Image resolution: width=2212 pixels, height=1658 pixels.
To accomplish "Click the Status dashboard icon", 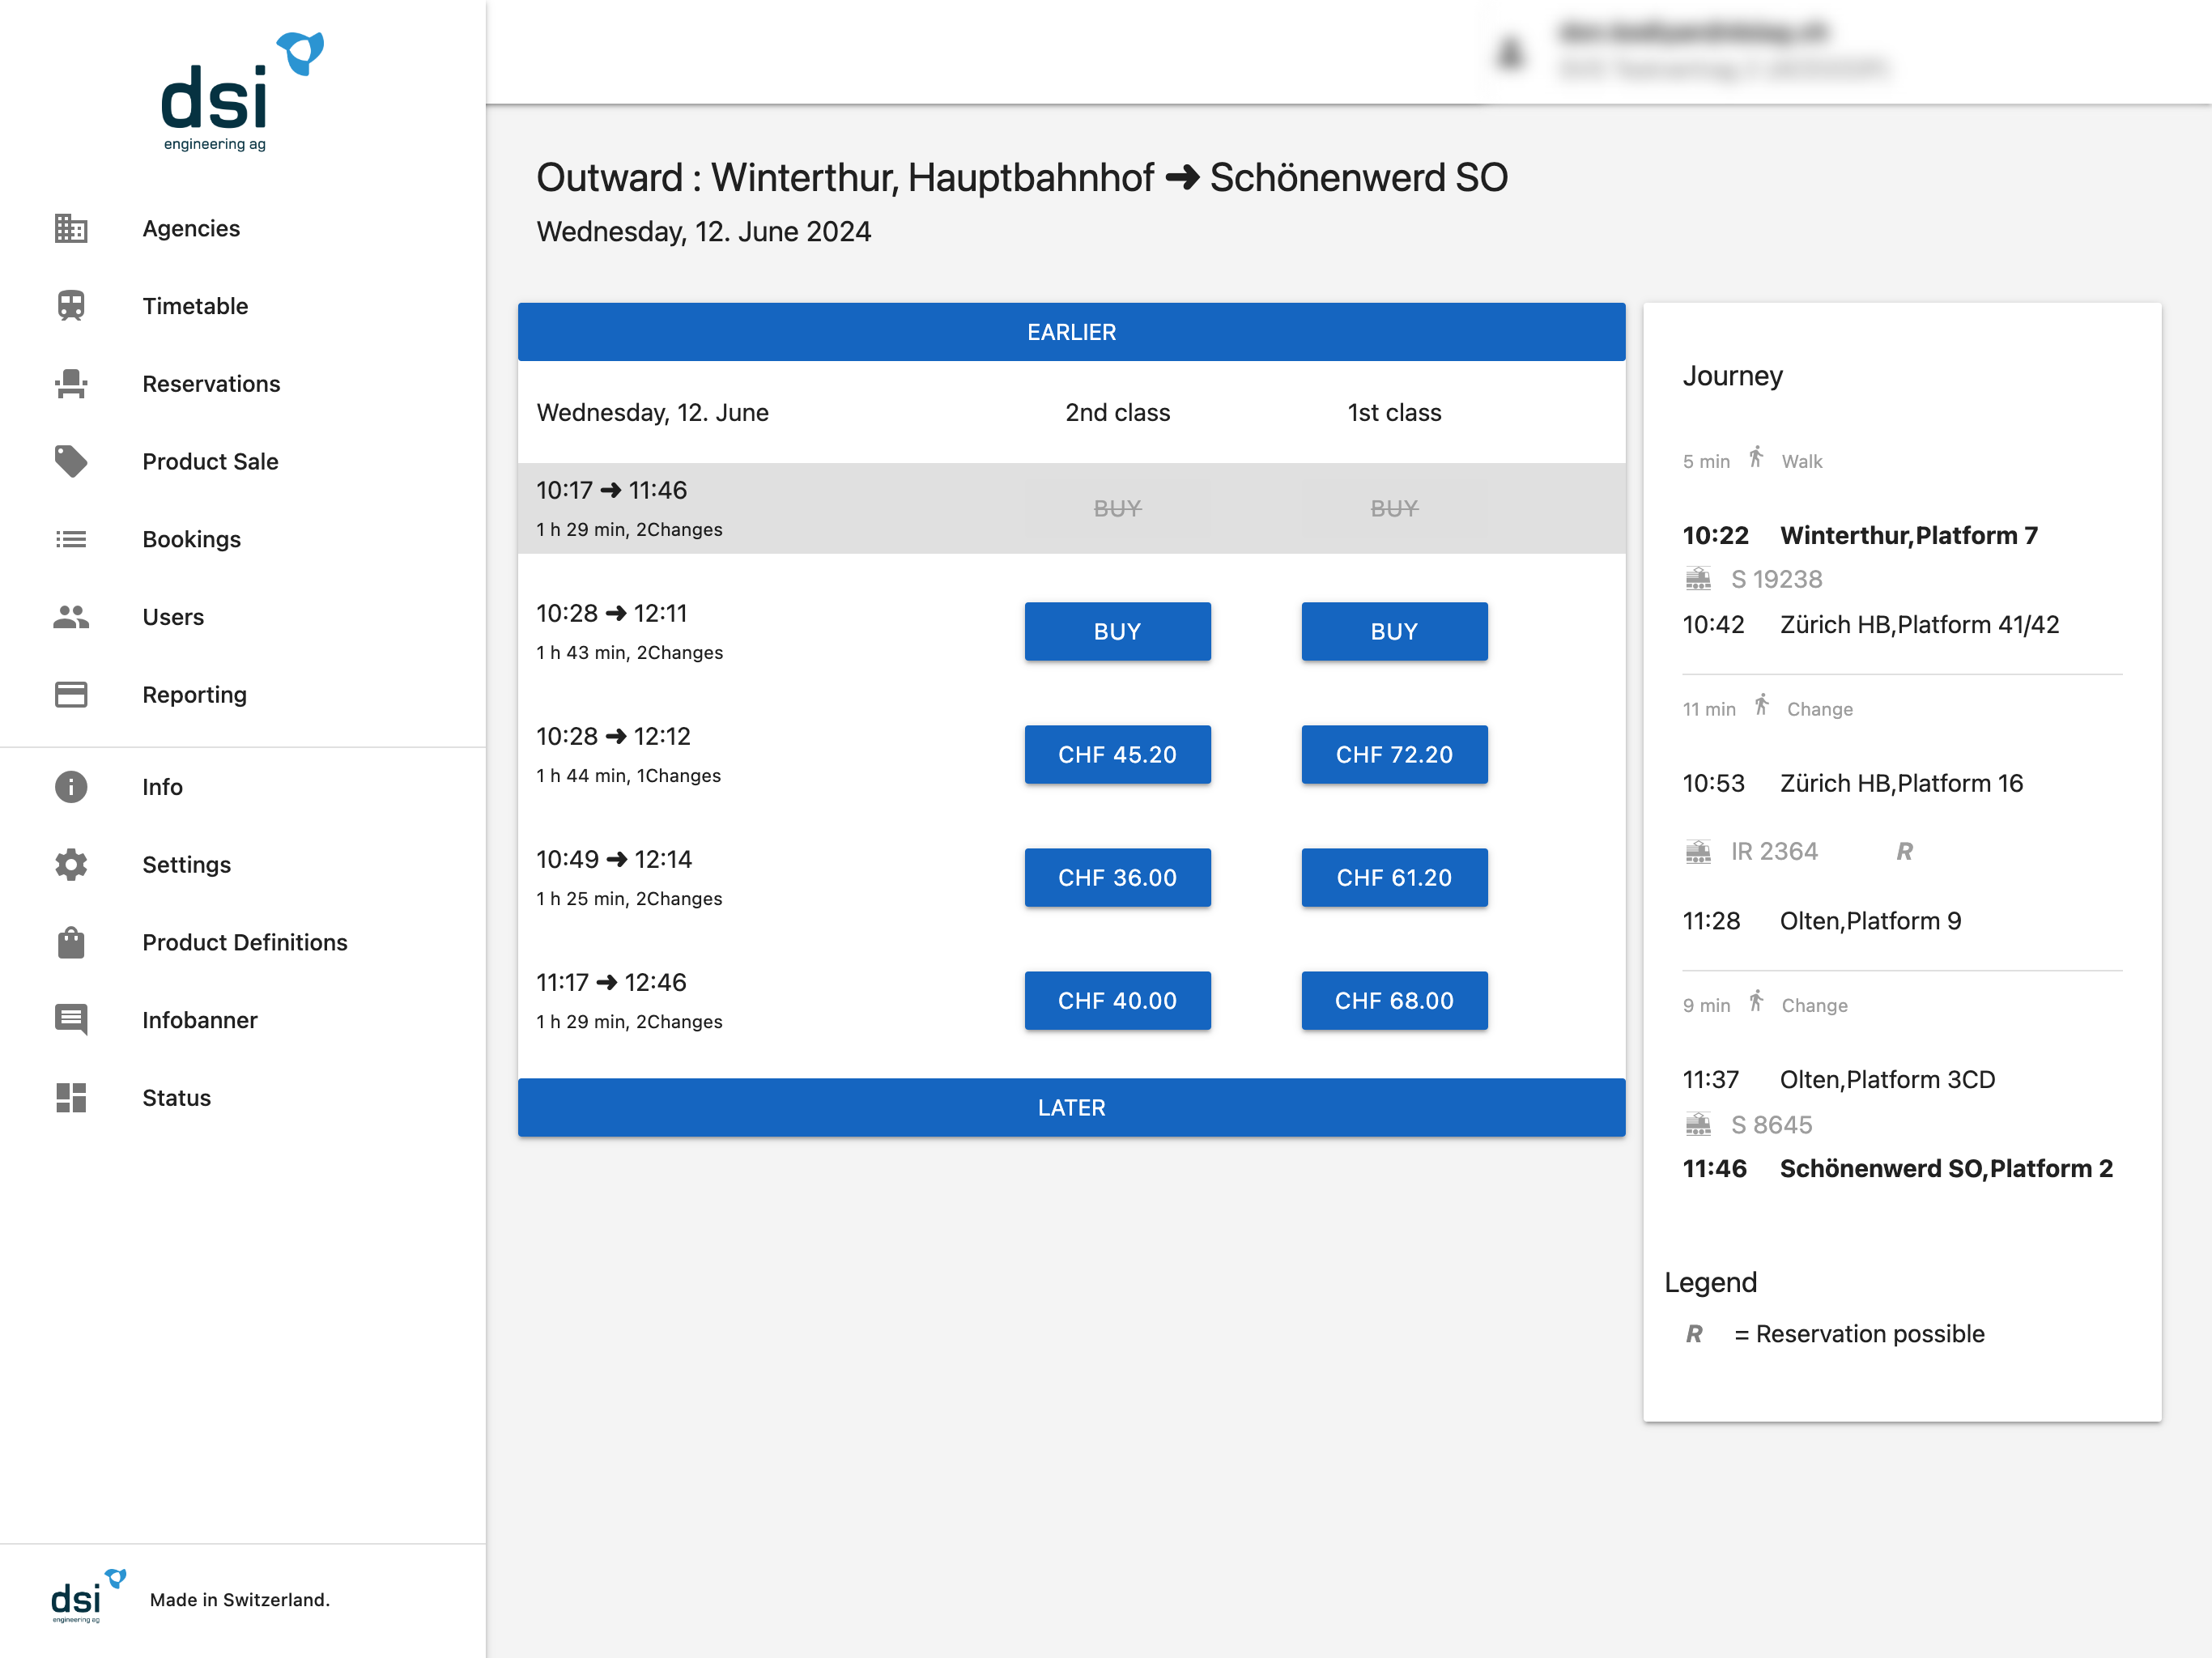I will coord(70,1097).
